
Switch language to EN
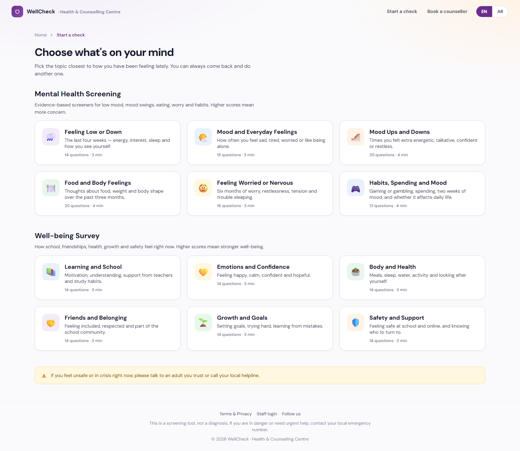[x=484, y=12]
